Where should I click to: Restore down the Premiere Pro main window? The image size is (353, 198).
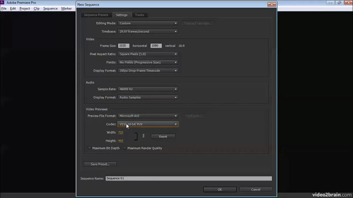tap(339, 3)
